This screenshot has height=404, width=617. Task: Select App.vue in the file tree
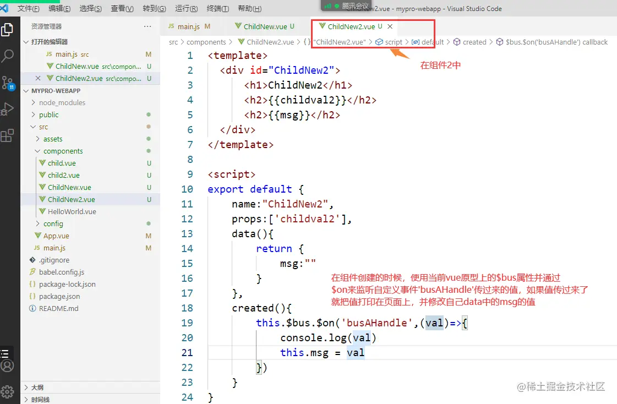(x=57, y=236)
